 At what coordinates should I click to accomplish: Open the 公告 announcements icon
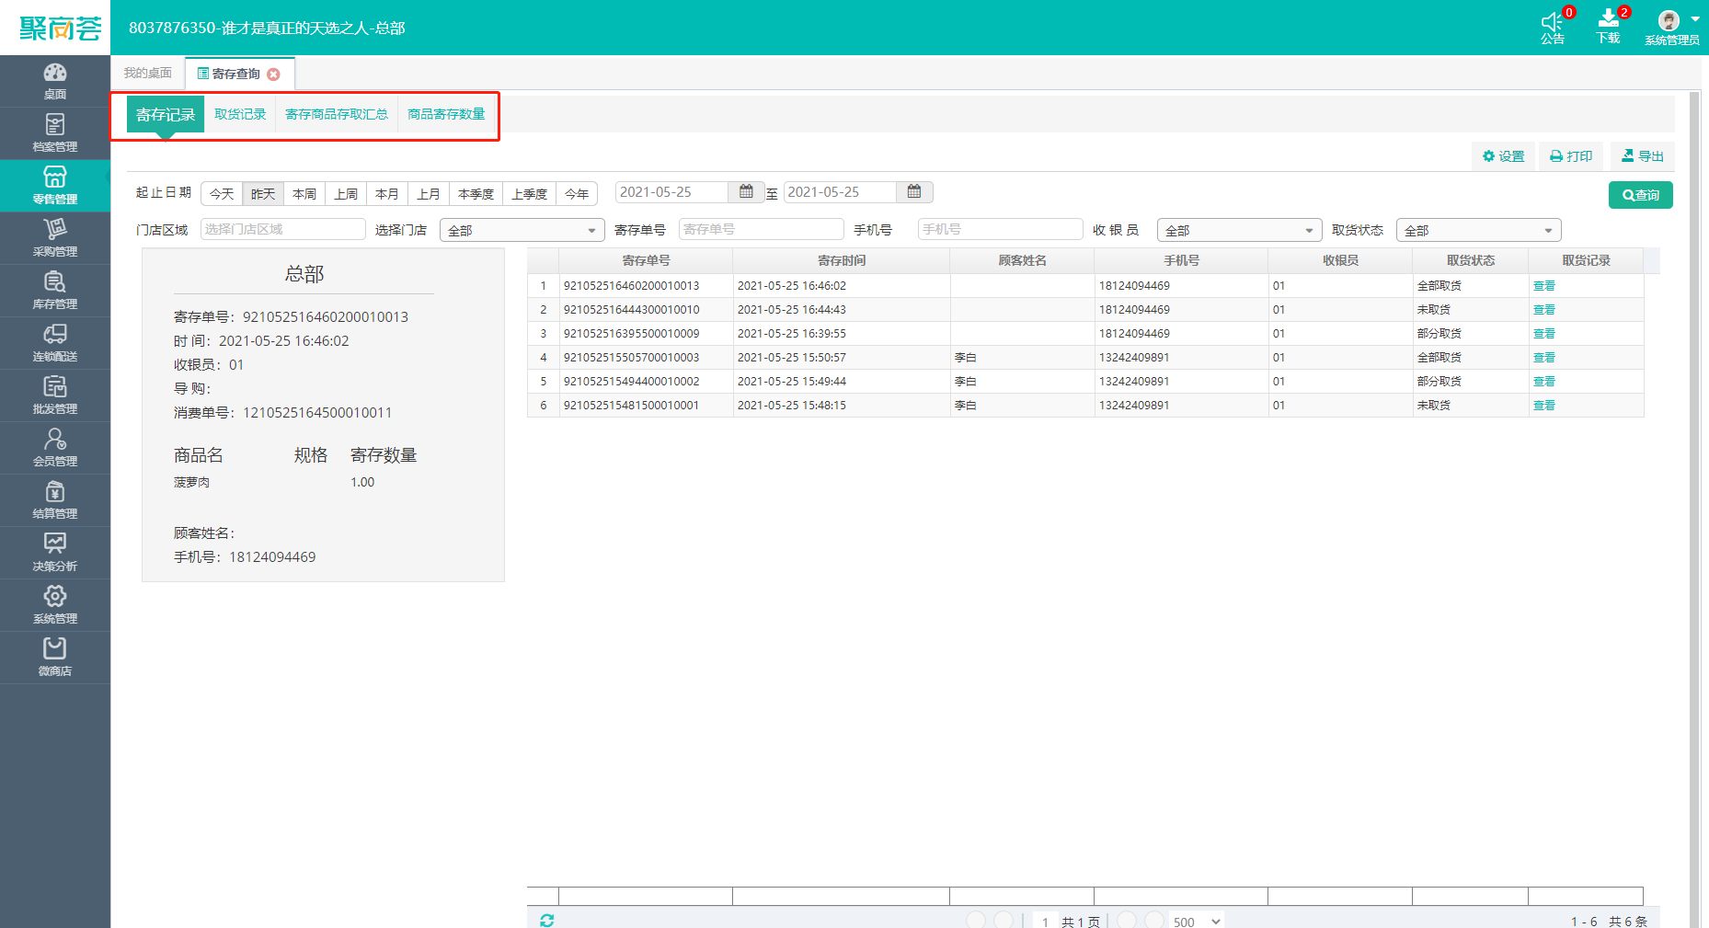(1553, 27)
